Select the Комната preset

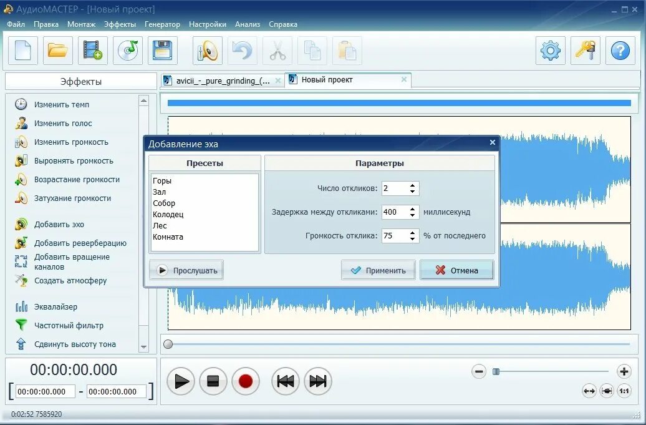[x=168, y=237]
